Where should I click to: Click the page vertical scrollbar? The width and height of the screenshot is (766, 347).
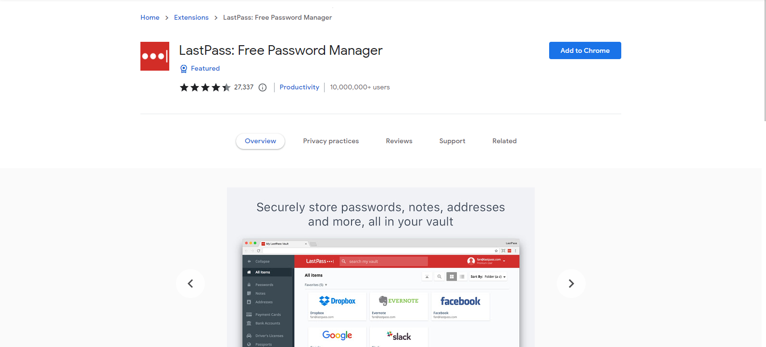tap(764, 61)
